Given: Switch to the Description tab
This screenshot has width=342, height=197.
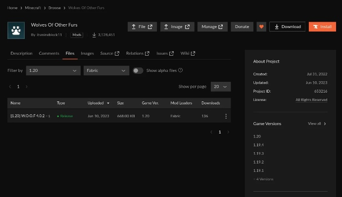Looking at the screenshot, I should point(21,53).
